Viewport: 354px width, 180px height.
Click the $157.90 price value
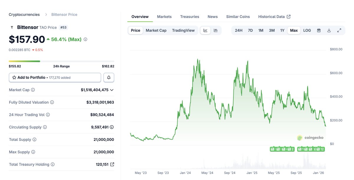pyautogui.click(x=27, y=39)
